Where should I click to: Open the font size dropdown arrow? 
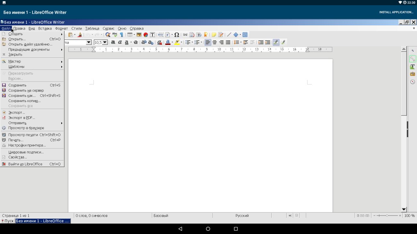click(x=105, y=42)
